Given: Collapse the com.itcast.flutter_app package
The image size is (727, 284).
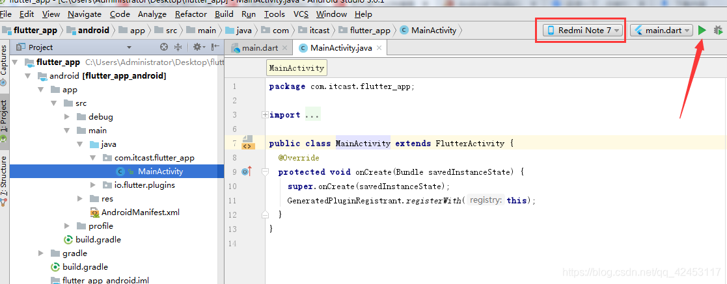Looking at the screenshot, I should tap(93, 158).
